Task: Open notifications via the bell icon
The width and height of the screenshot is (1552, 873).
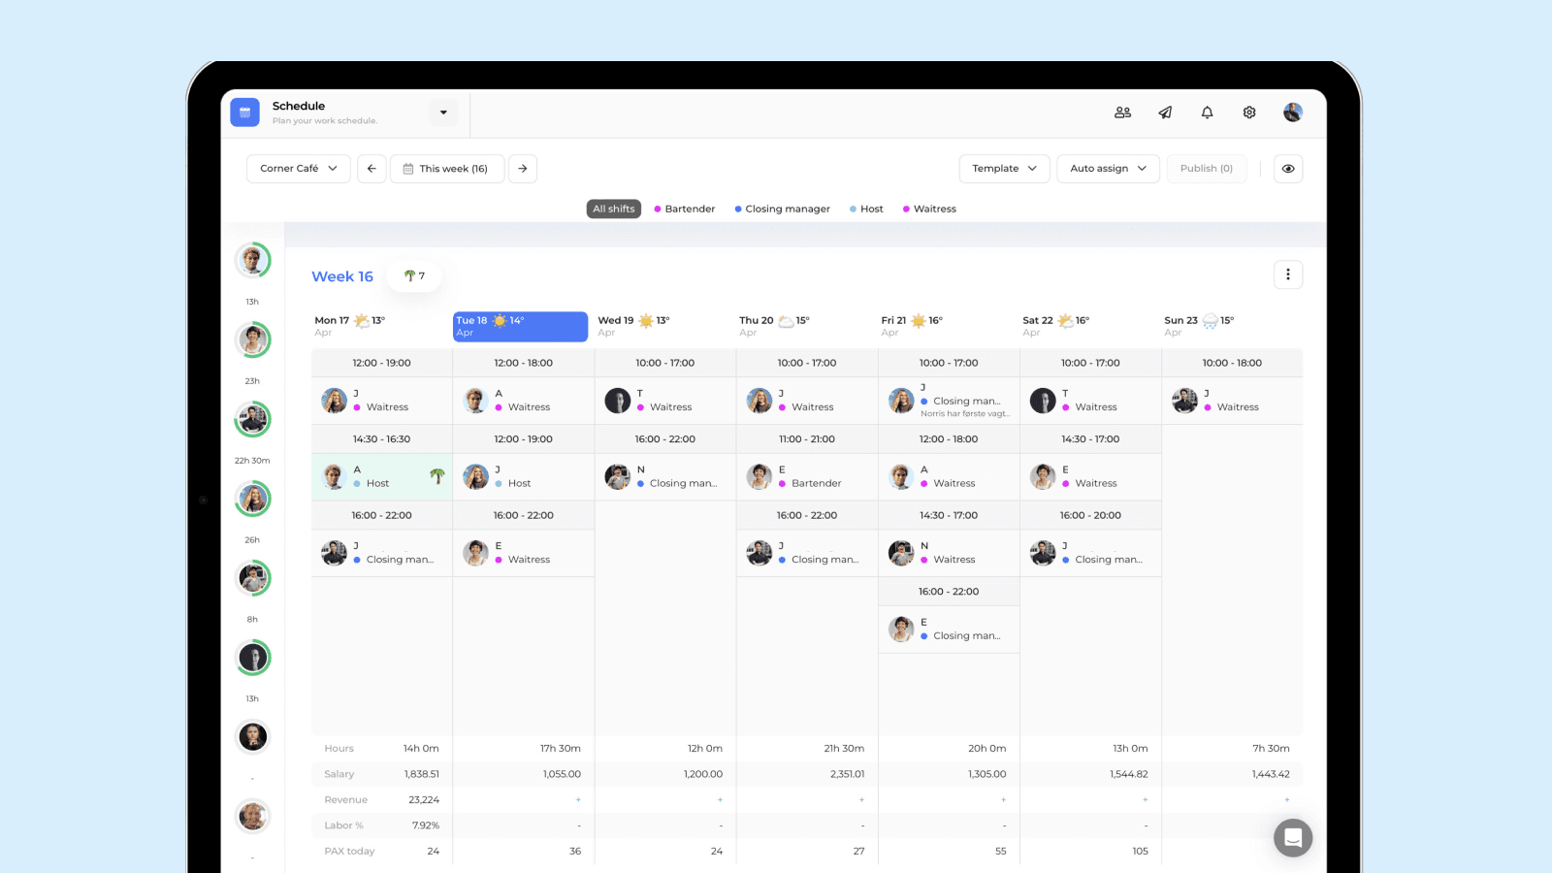Action: (x=1207, y=112)
